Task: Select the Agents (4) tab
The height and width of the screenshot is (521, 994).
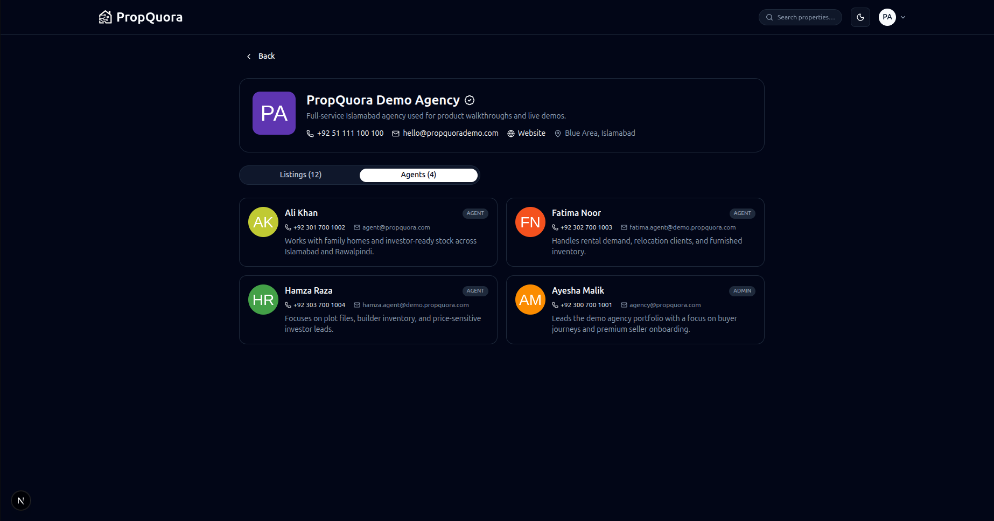Action: click(418, 175)
